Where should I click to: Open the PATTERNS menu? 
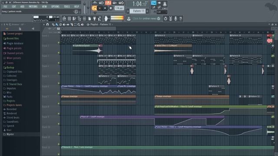pyautogui.click(x=33, y=6)
